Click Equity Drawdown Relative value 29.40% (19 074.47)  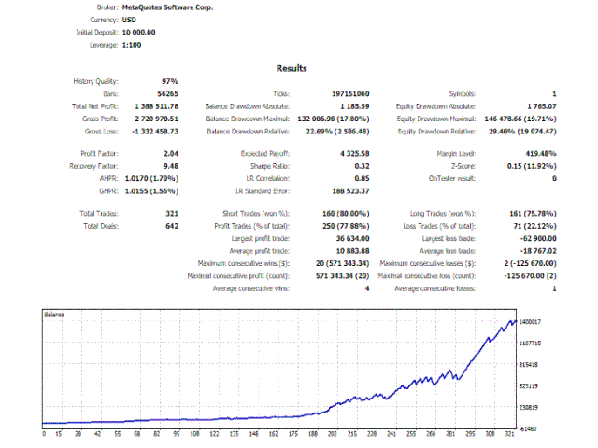tap(522, 132)
